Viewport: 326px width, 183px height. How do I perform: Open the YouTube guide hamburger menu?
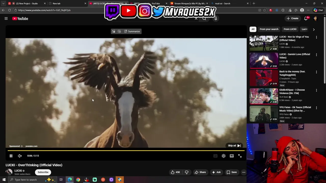6,19
